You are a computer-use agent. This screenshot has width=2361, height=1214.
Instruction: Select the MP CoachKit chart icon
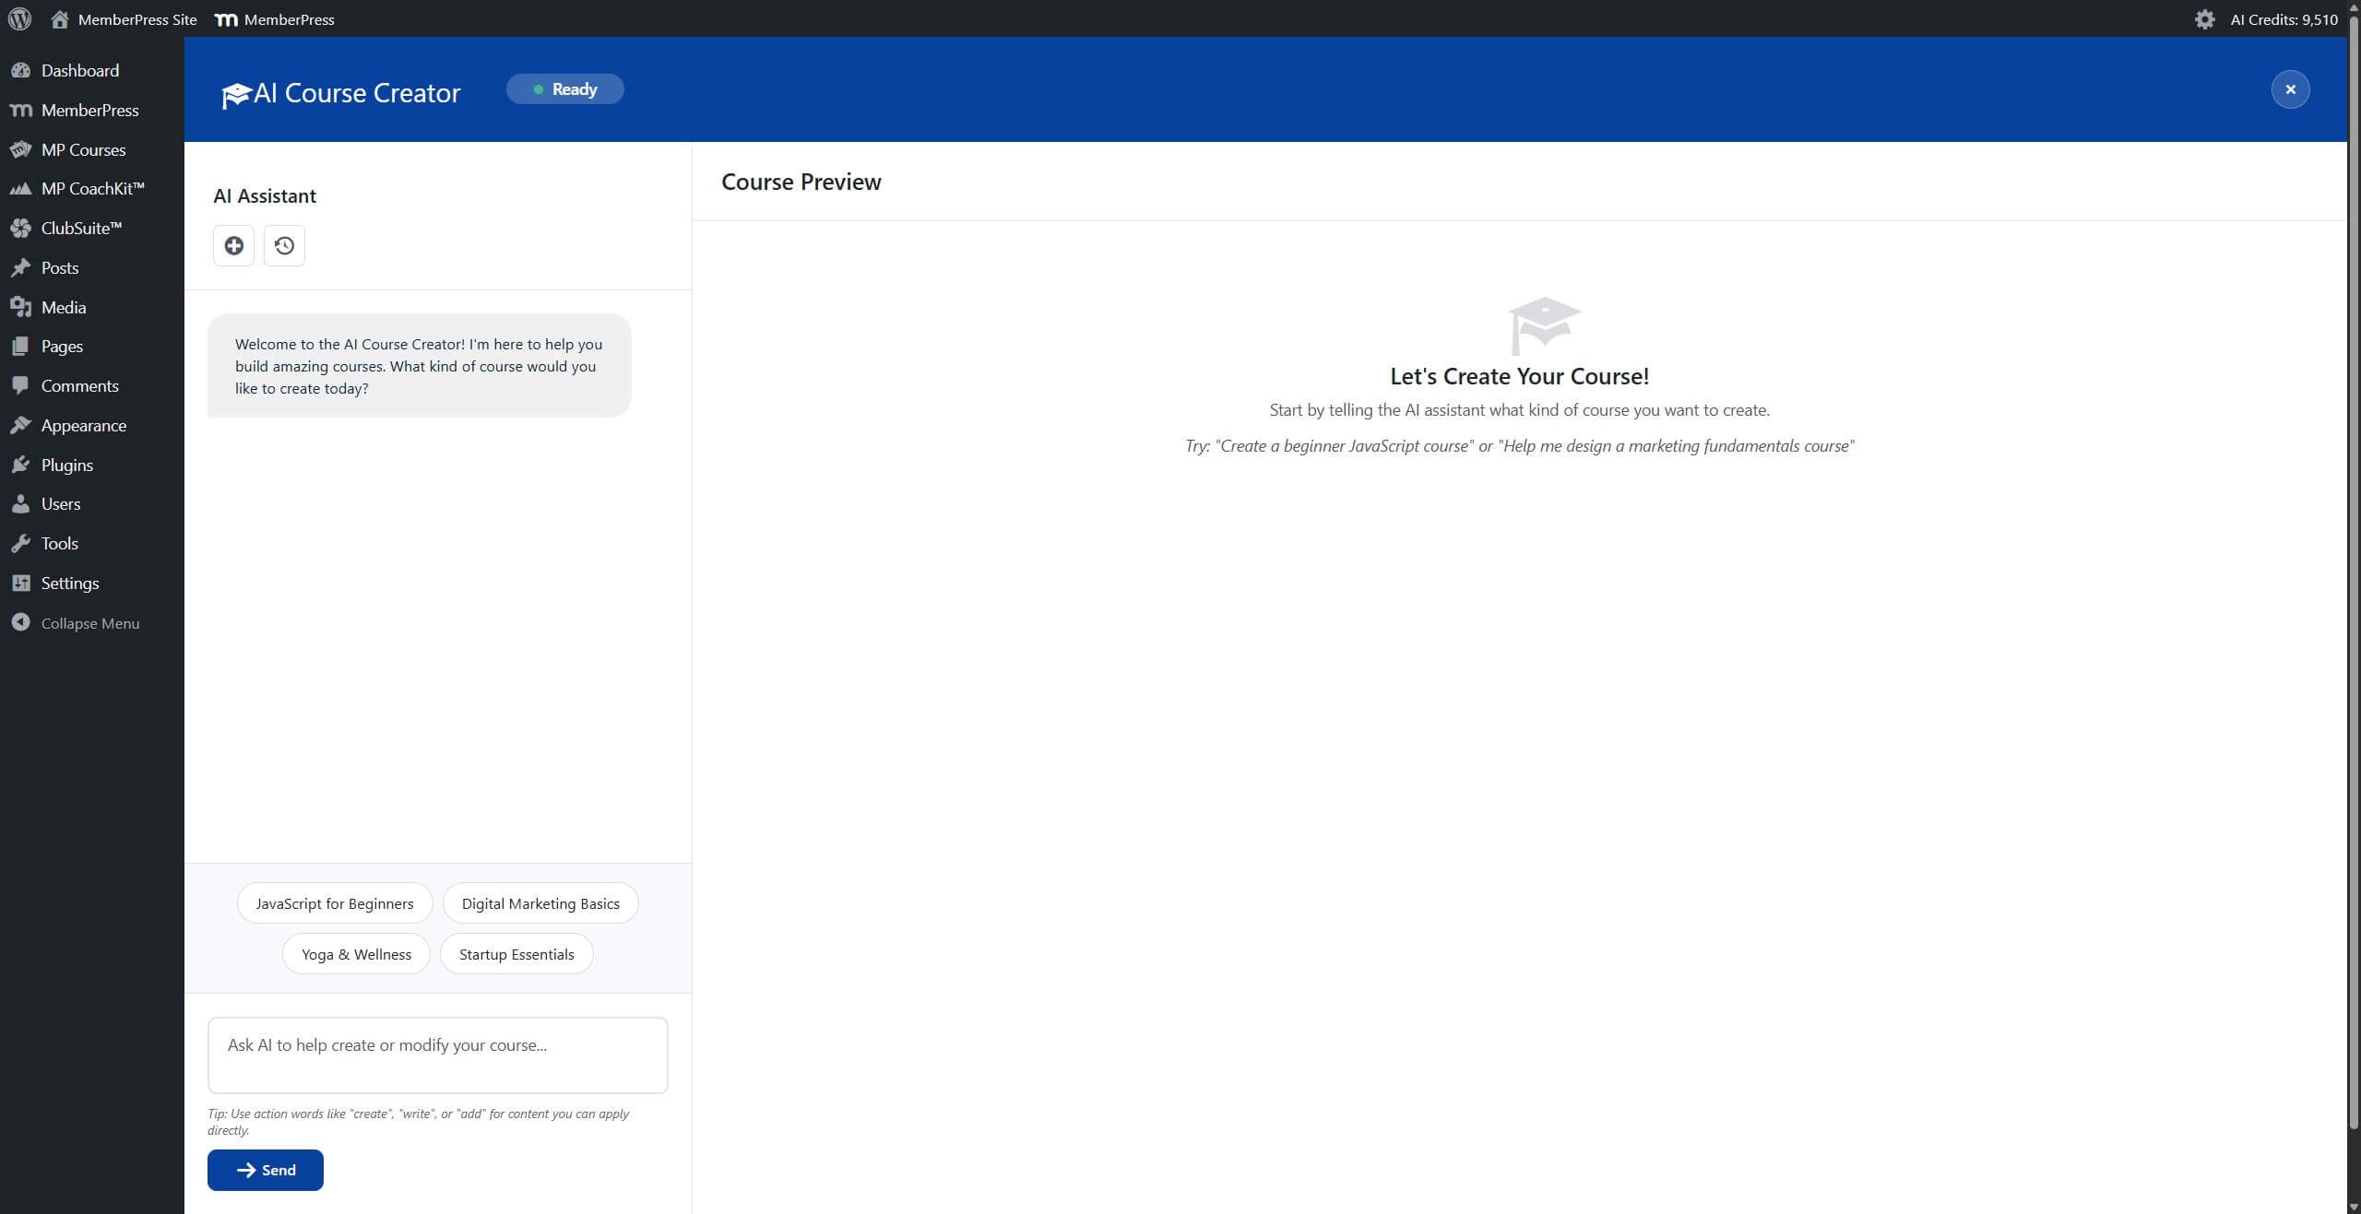click(22, 188)
